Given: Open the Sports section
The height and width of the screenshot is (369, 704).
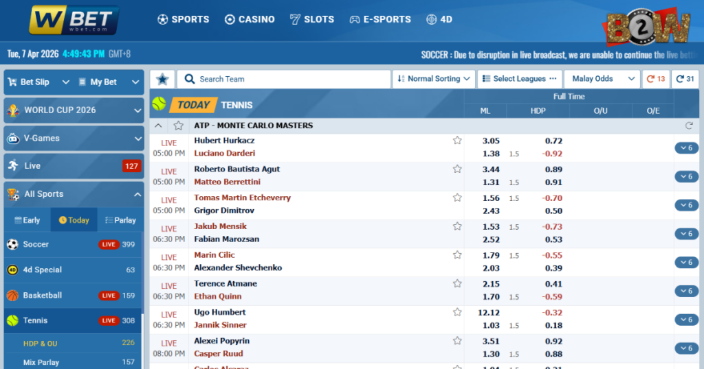Looking at the screenshot, I should [183, 19].
